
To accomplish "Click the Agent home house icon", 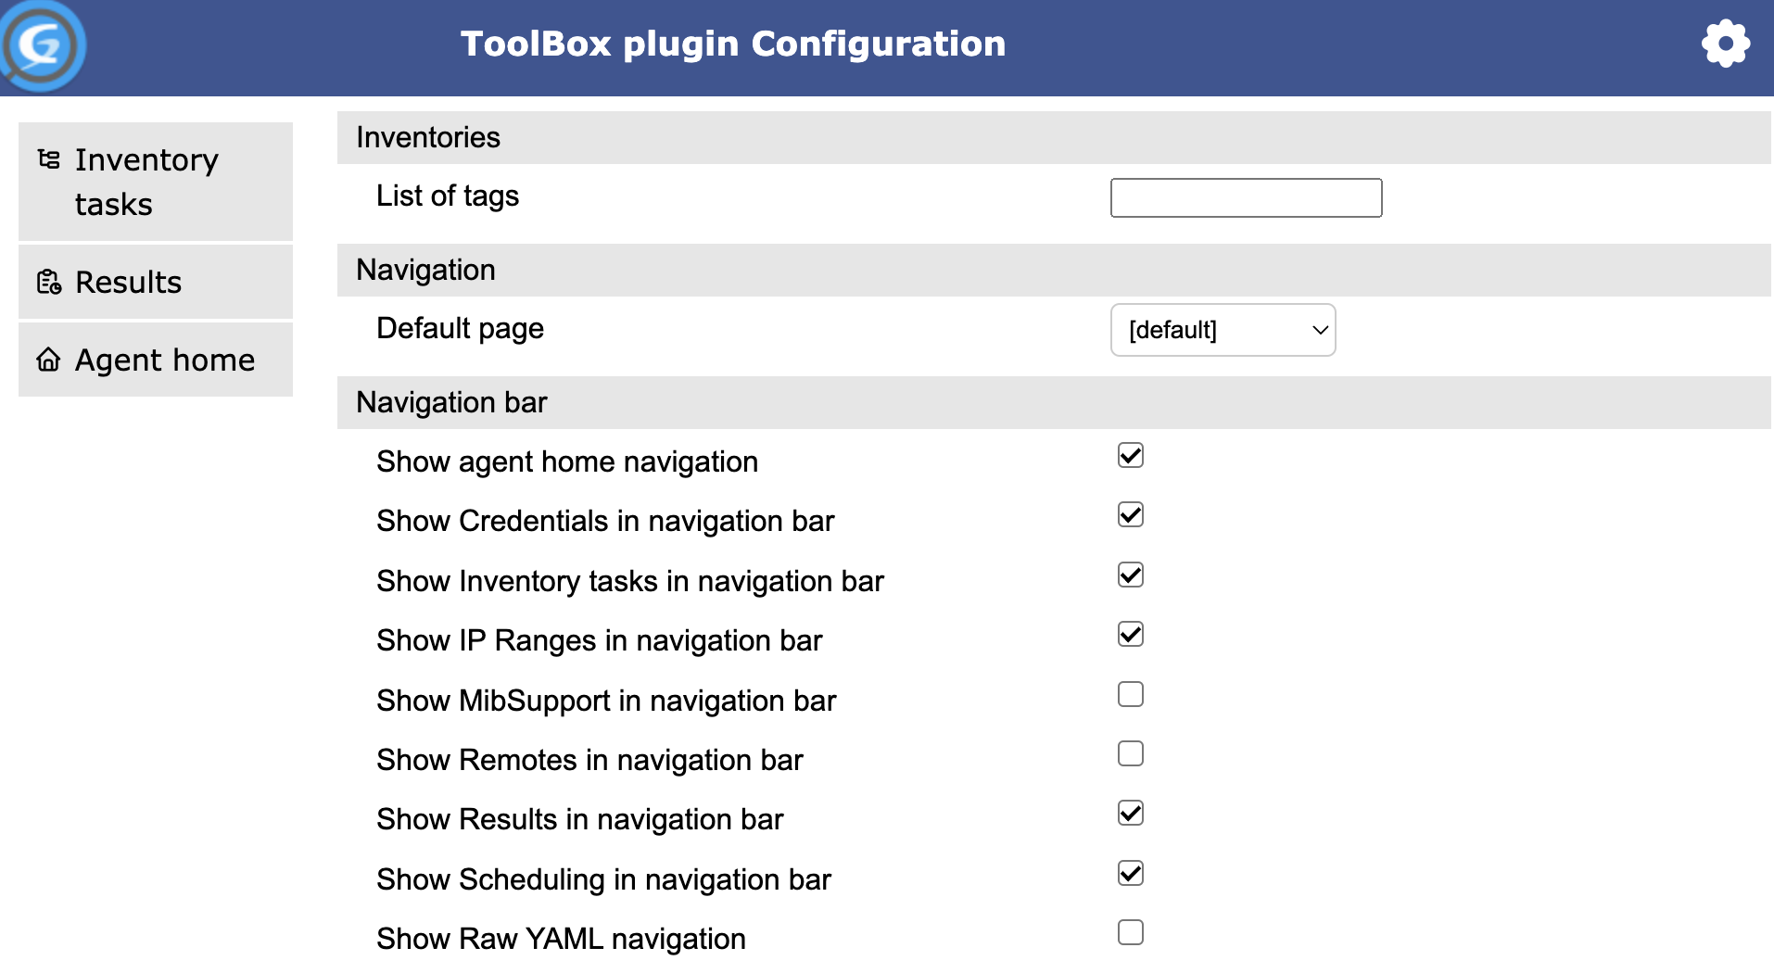I will 49,360.
